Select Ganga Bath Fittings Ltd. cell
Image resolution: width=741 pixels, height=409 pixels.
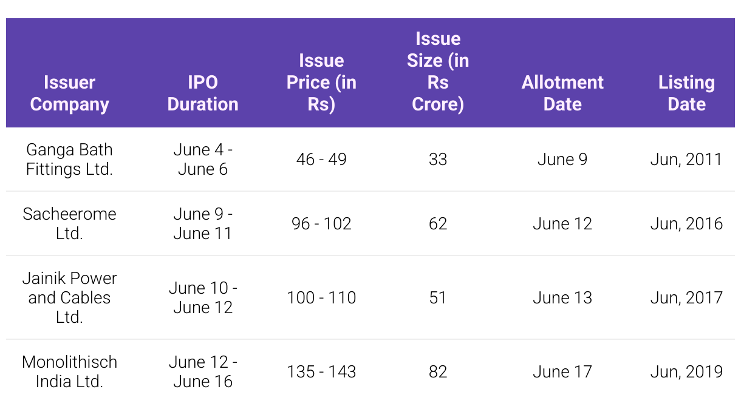point(69,159)
